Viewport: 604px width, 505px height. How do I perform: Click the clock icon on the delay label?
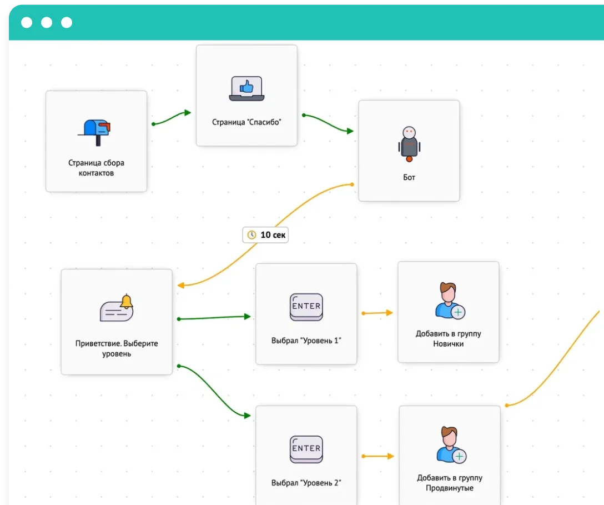[252, 235]
